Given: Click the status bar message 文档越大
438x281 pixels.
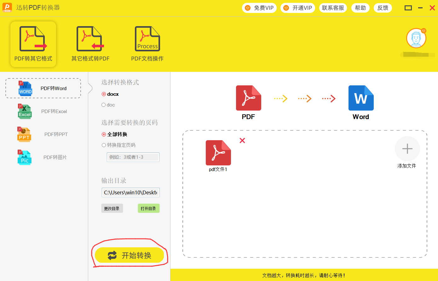Looking at the screenshot, I should point(304,275).
